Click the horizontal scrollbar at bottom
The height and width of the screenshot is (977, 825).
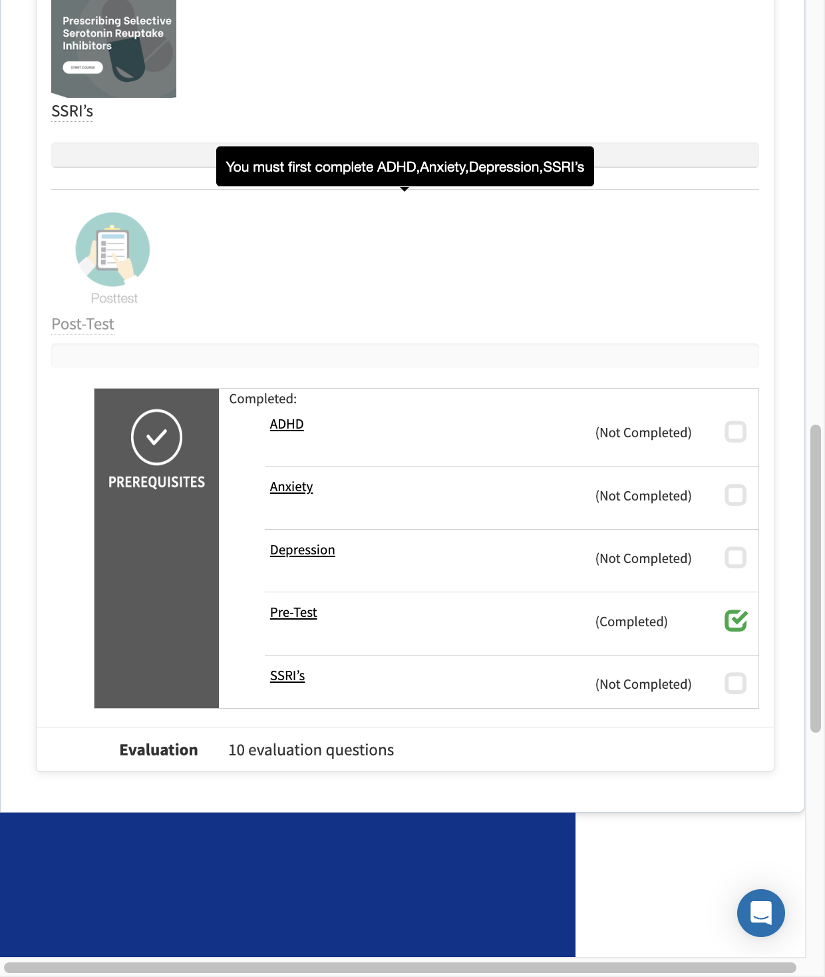(x=400, y=968)
